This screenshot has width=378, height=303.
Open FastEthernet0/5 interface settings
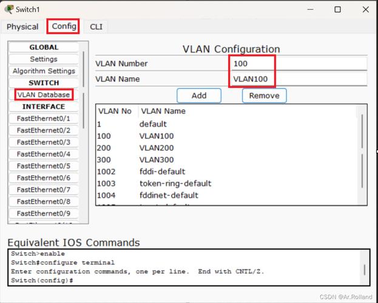pyautogui.click(x=44, y=166)
